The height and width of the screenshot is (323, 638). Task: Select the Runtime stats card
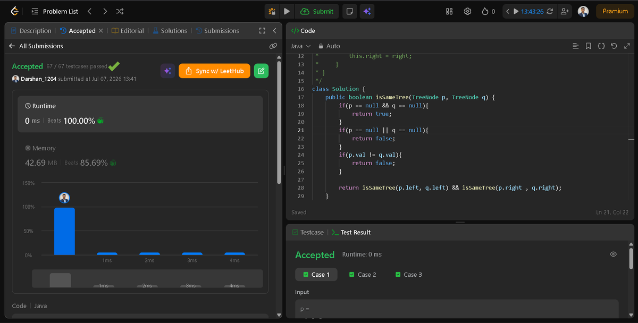coord(140,114)
